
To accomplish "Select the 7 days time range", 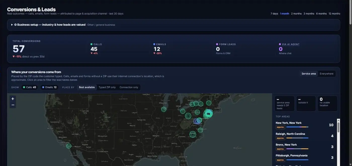I will (x=274, y=14).
